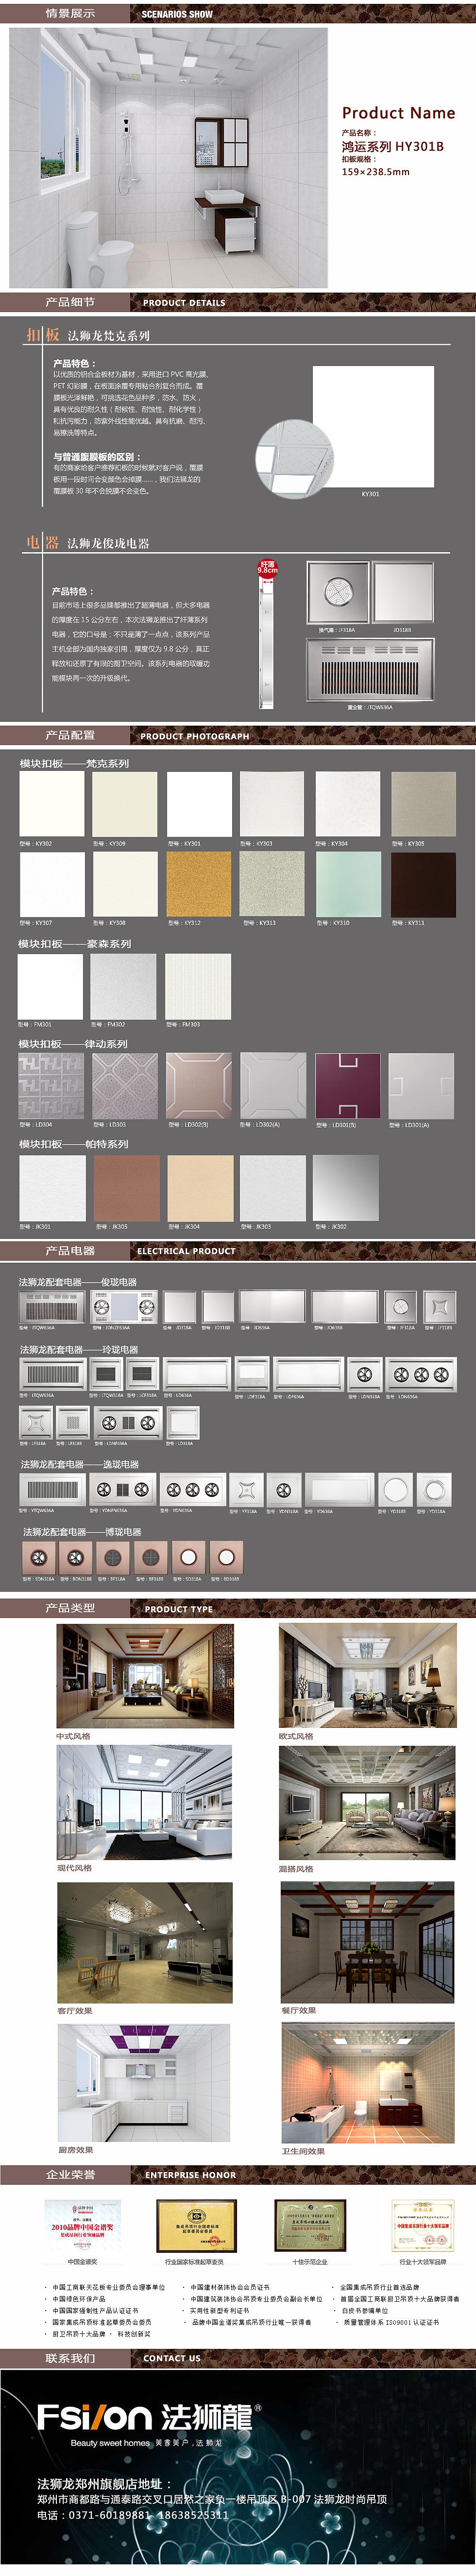Click the KY302 panel swatch
The height and width of the screenshot is (2576, 476).
(x=52, y=804)
